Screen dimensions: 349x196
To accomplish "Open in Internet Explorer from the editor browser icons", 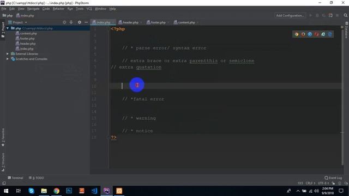I will tap(323, 34).
